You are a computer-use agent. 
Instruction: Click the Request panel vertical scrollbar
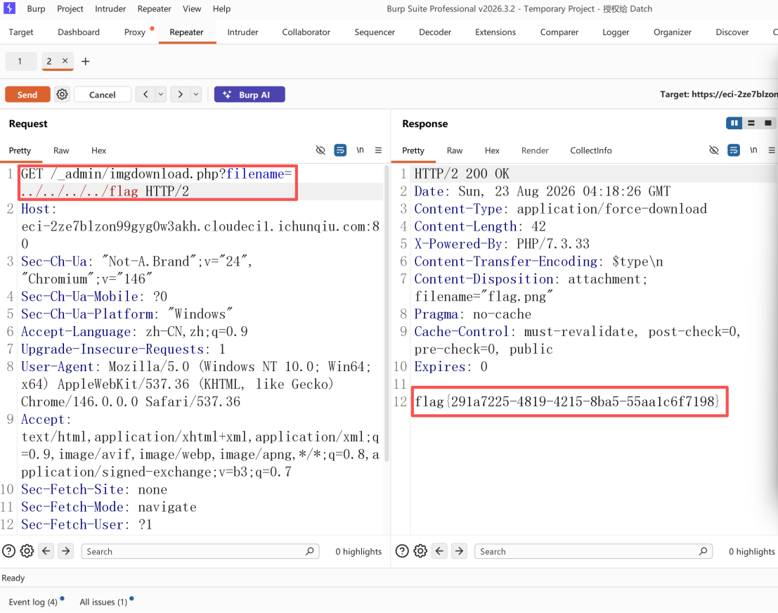[x=387, y=314]
